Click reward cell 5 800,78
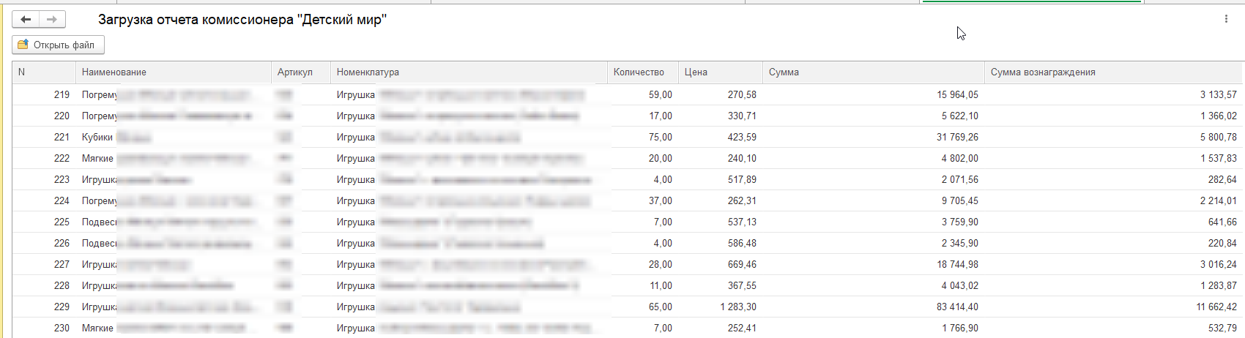 (1114, 137)
